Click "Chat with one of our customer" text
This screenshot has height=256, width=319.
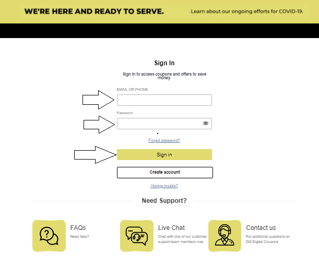183,237
